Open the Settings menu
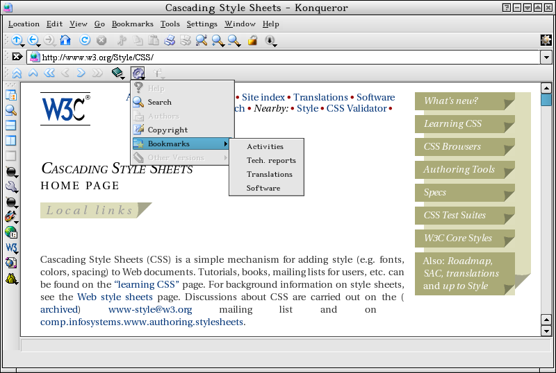 202,24
